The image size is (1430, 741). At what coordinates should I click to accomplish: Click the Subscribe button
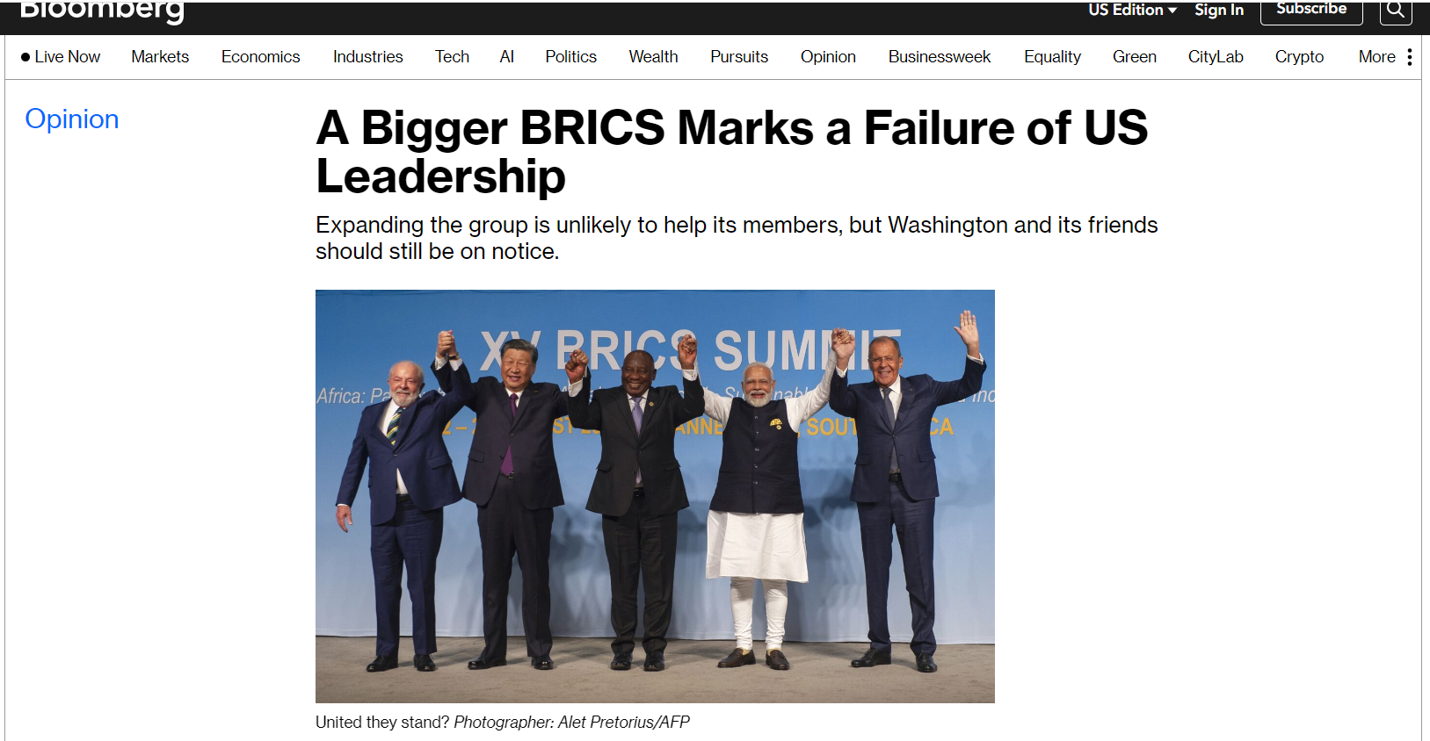pyautogui.click(x=1311, y=11)
